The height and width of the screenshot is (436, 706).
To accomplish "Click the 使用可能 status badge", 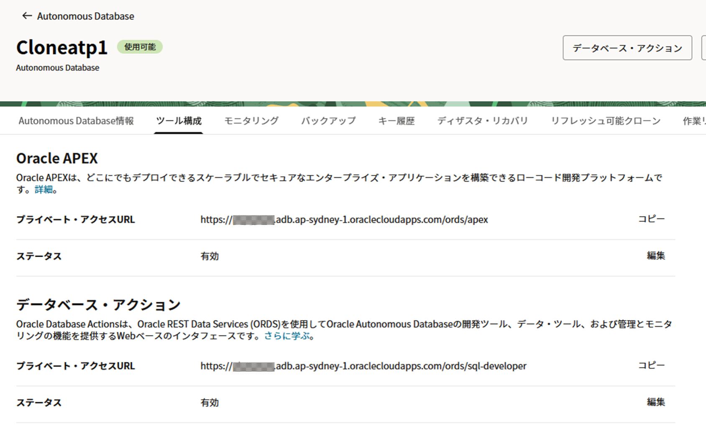I will click(140, 47).
